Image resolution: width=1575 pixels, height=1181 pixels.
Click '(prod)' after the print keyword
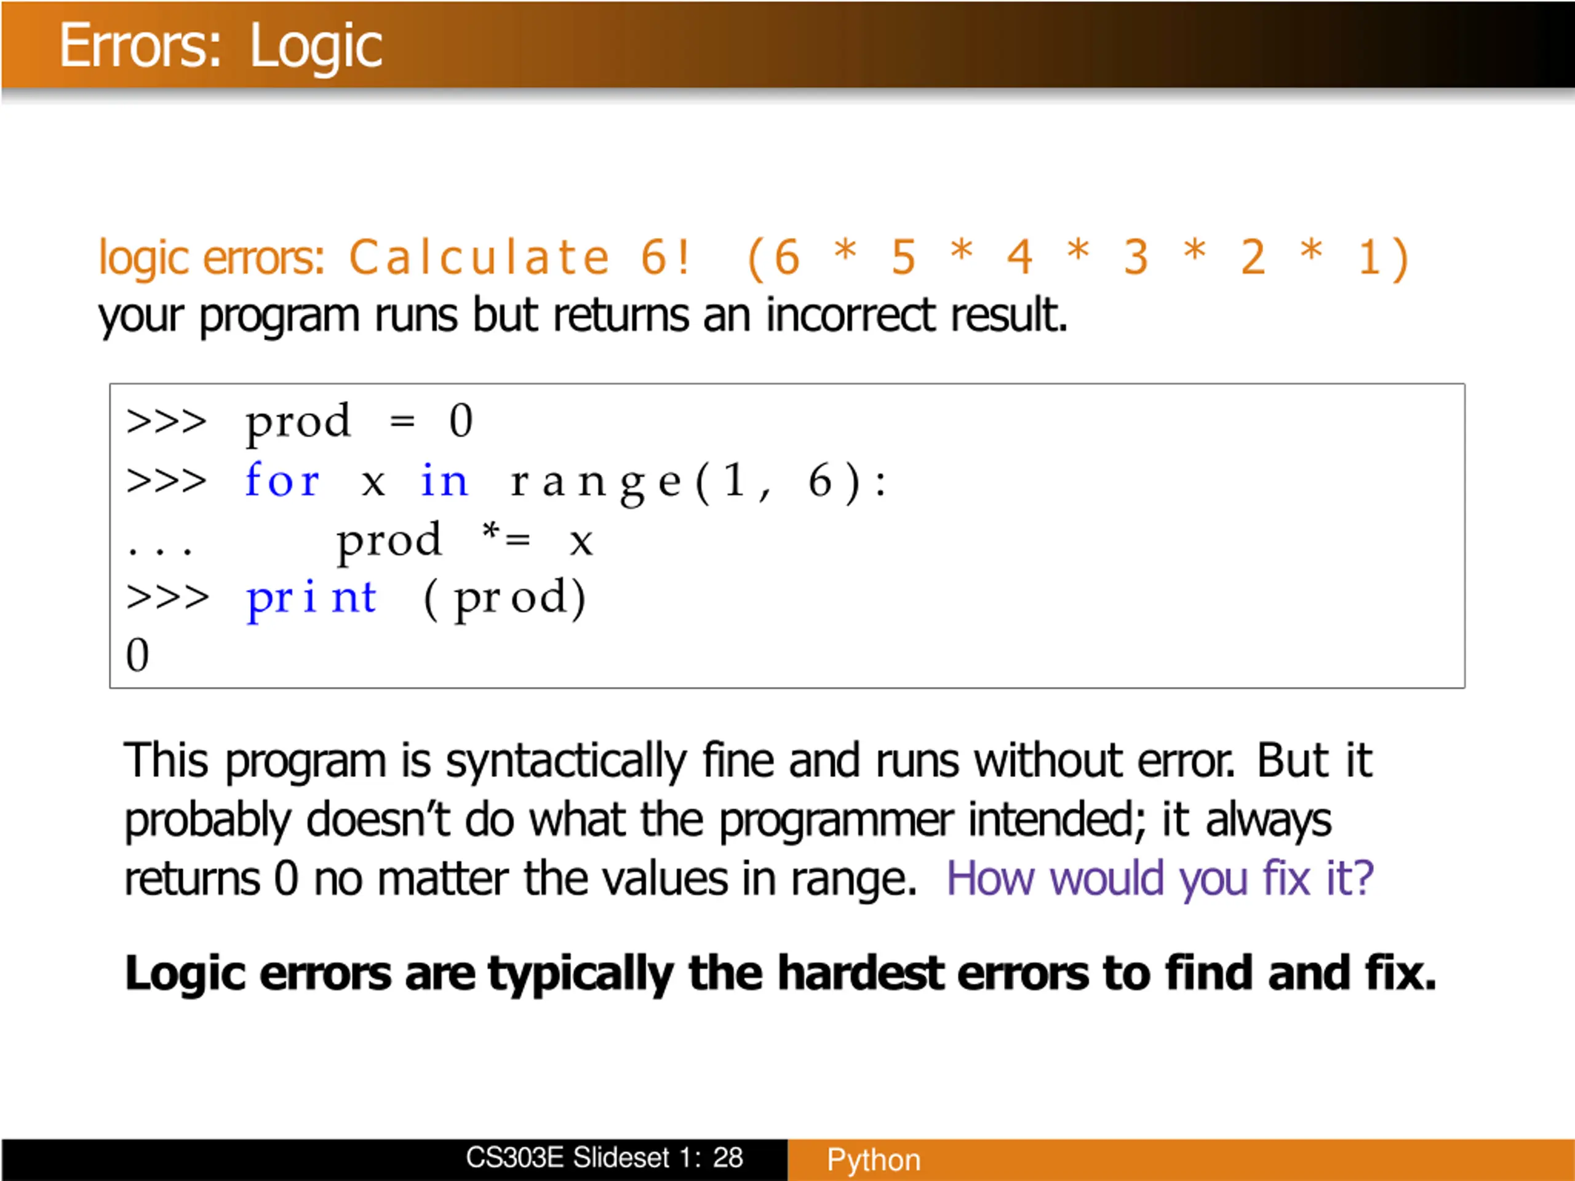click(x=506, y=598)
